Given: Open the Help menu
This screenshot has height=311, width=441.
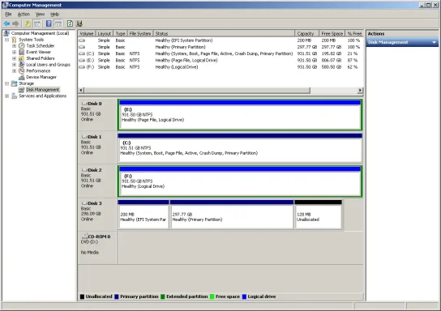Looking at the screenshot, I should click(x=55, y=14).
